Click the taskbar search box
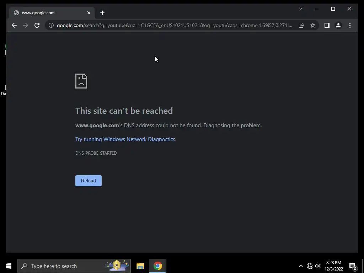The width and height of the screenshot is (364, 273). coord(74,266)
